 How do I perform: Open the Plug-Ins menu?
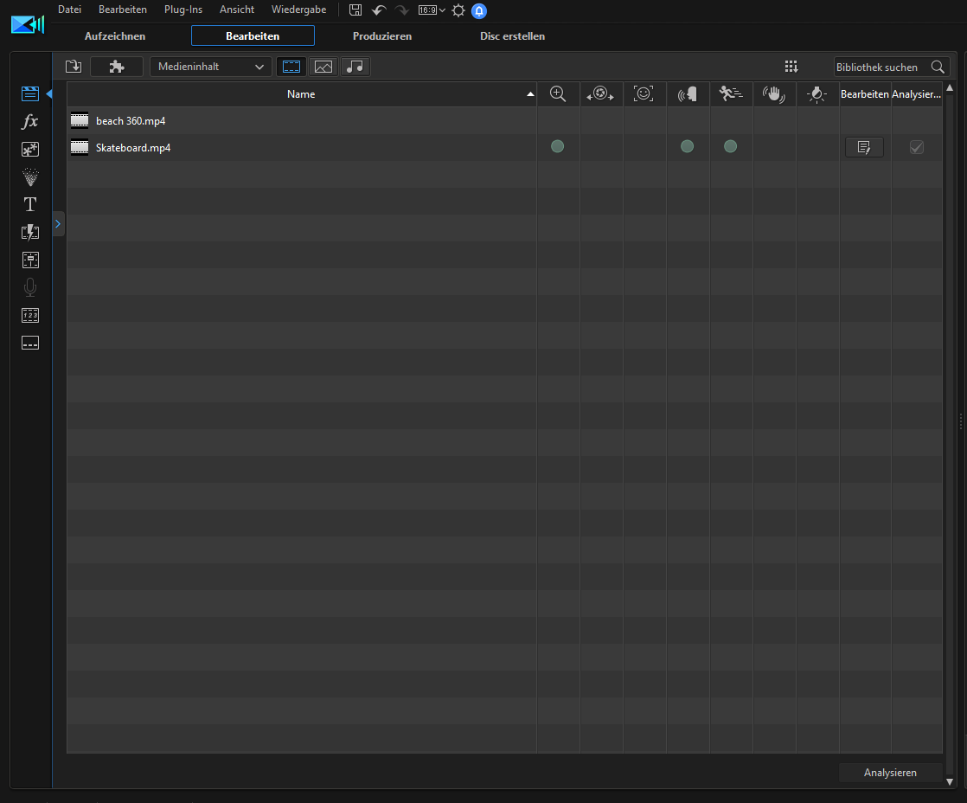(x=183, y=10)
